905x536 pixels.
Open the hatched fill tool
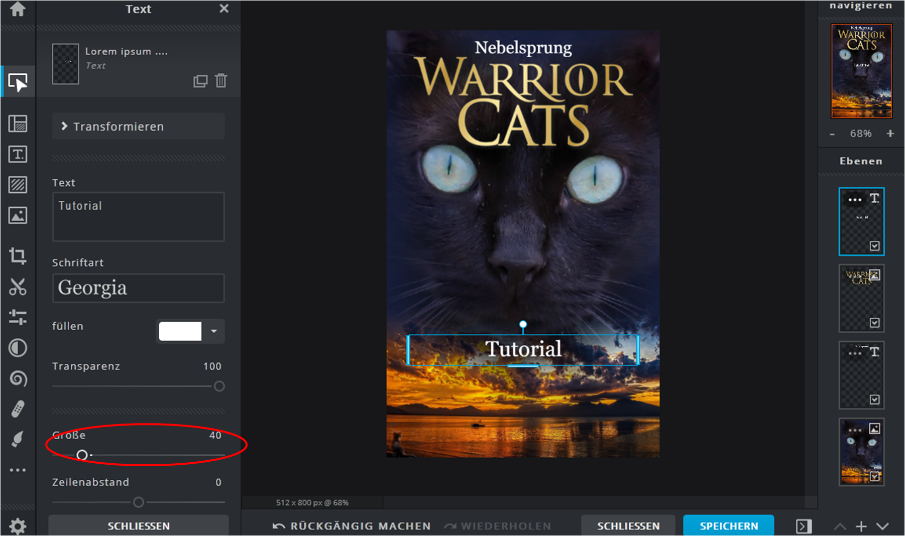(x=18, y=185)
